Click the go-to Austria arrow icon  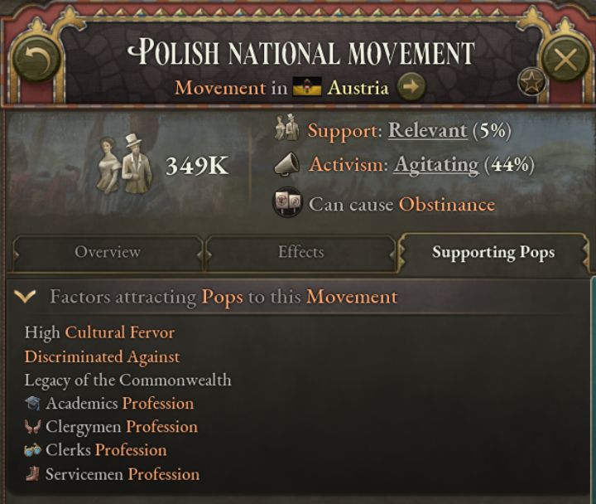411,86
